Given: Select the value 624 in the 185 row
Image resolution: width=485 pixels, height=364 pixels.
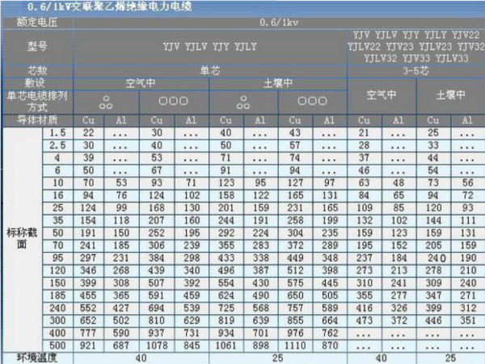Looking at the screenshot, I should (x=226, y=295).
